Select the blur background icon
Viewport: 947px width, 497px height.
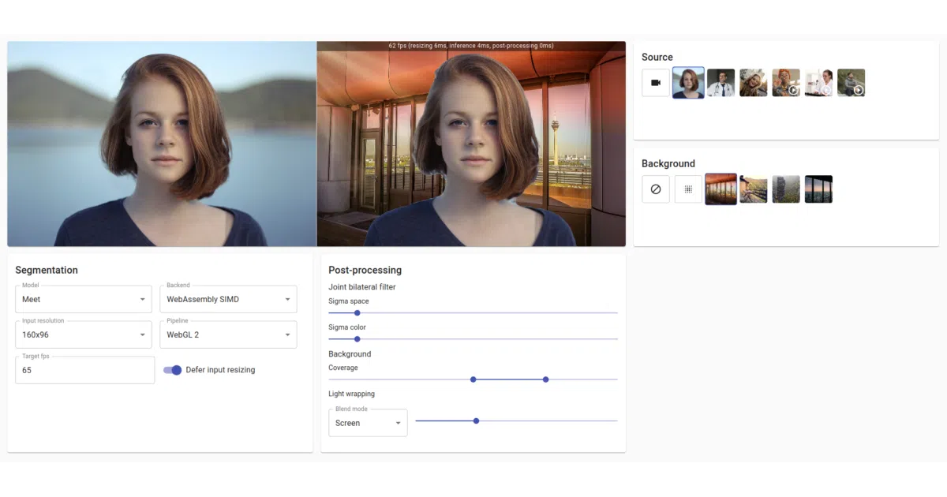688,189
